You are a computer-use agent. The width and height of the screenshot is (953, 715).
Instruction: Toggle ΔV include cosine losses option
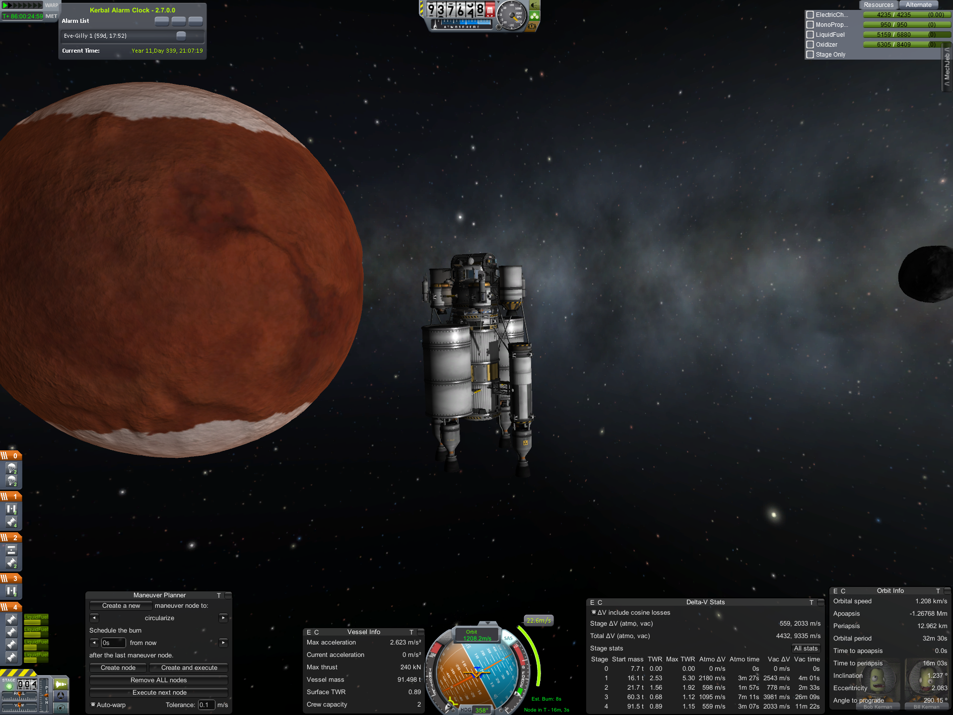click(x=594, y=612)
